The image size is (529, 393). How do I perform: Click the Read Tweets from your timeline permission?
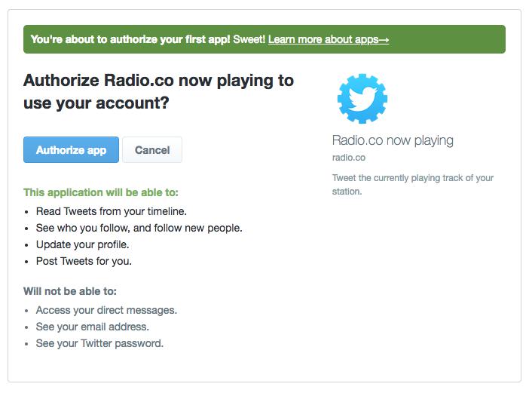111,211
